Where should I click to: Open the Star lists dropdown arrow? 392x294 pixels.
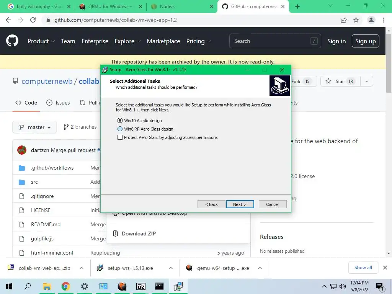[x=366, y=81]
